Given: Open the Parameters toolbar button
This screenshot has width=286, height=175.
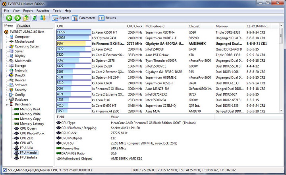Looking at the screenshot, I should [x=83, y=18].
